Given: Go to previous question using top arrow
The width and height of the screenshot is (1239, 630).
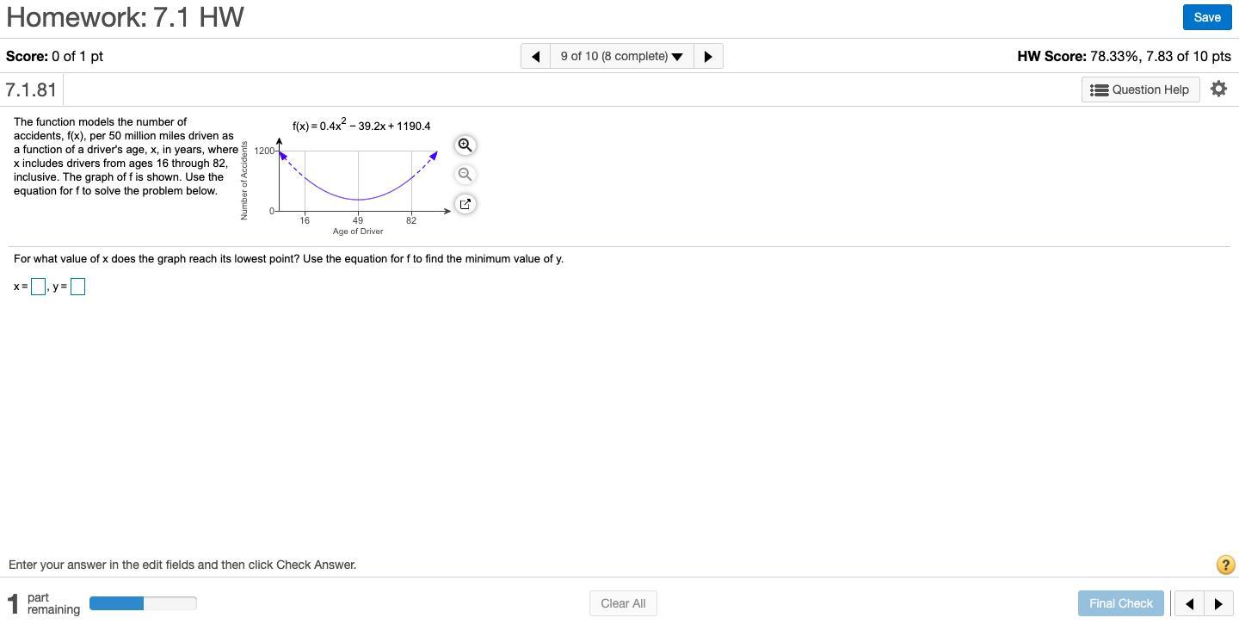Looking at the screenshot, I should tap(535, 56).
